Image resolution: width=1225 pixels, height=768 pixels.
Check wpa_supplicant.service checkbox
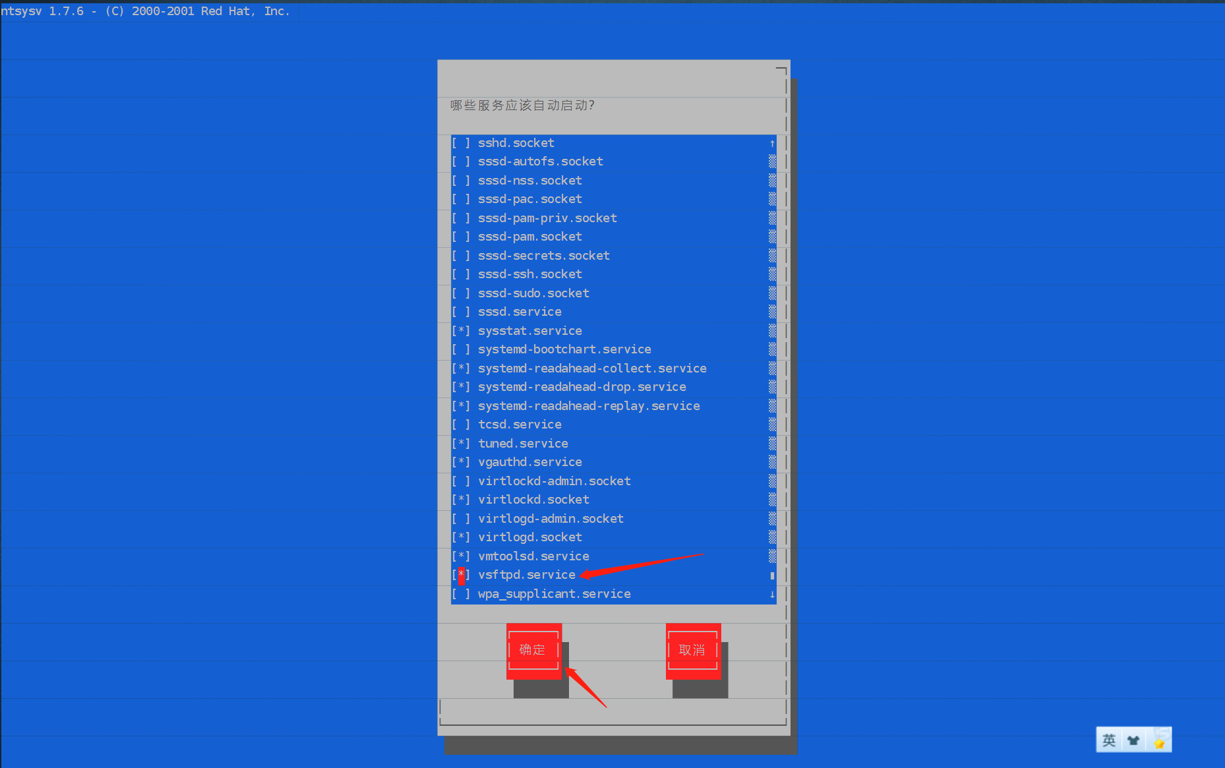(x=461, y=593)
